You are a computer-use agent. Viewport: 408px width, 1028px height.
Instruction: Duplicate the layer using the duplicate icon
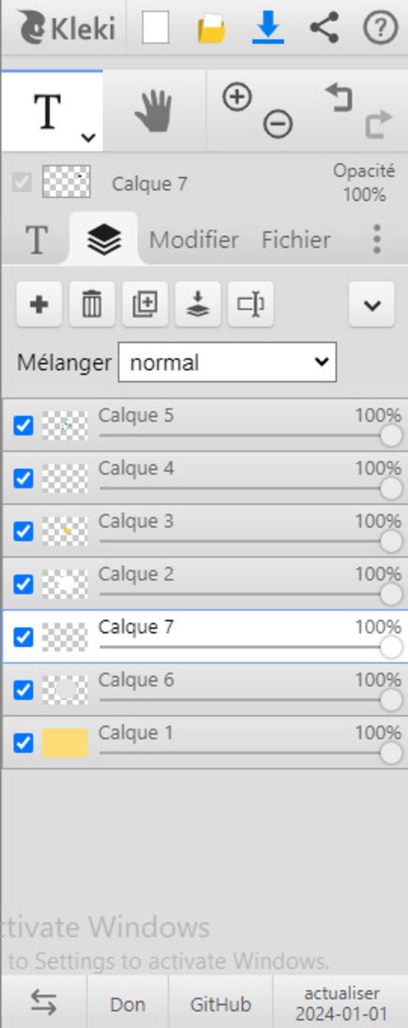145,305
